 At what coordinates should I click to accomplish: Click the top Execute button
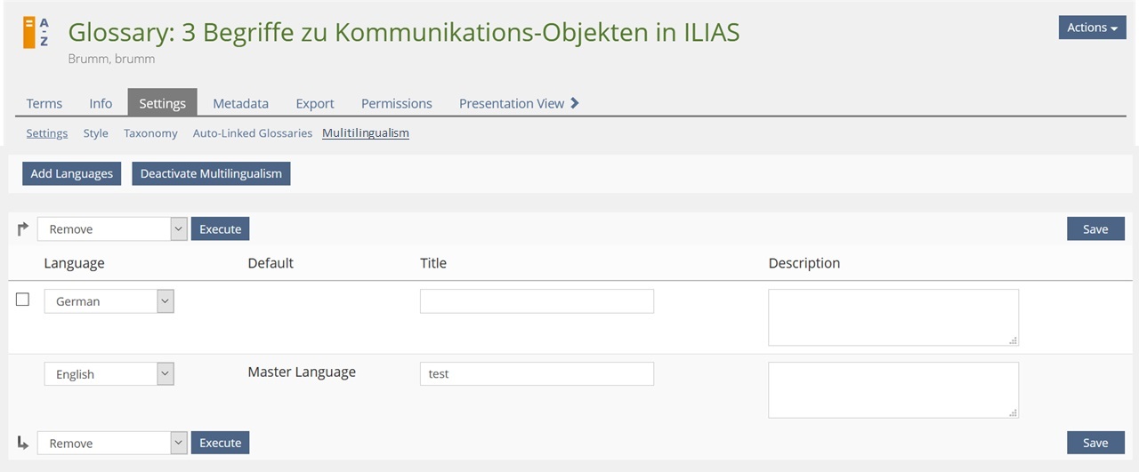point(220,229)
